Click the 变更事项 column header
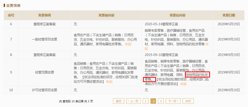Image resolution: width=248 pixels, height=107 pixels. tap(44, 15)
